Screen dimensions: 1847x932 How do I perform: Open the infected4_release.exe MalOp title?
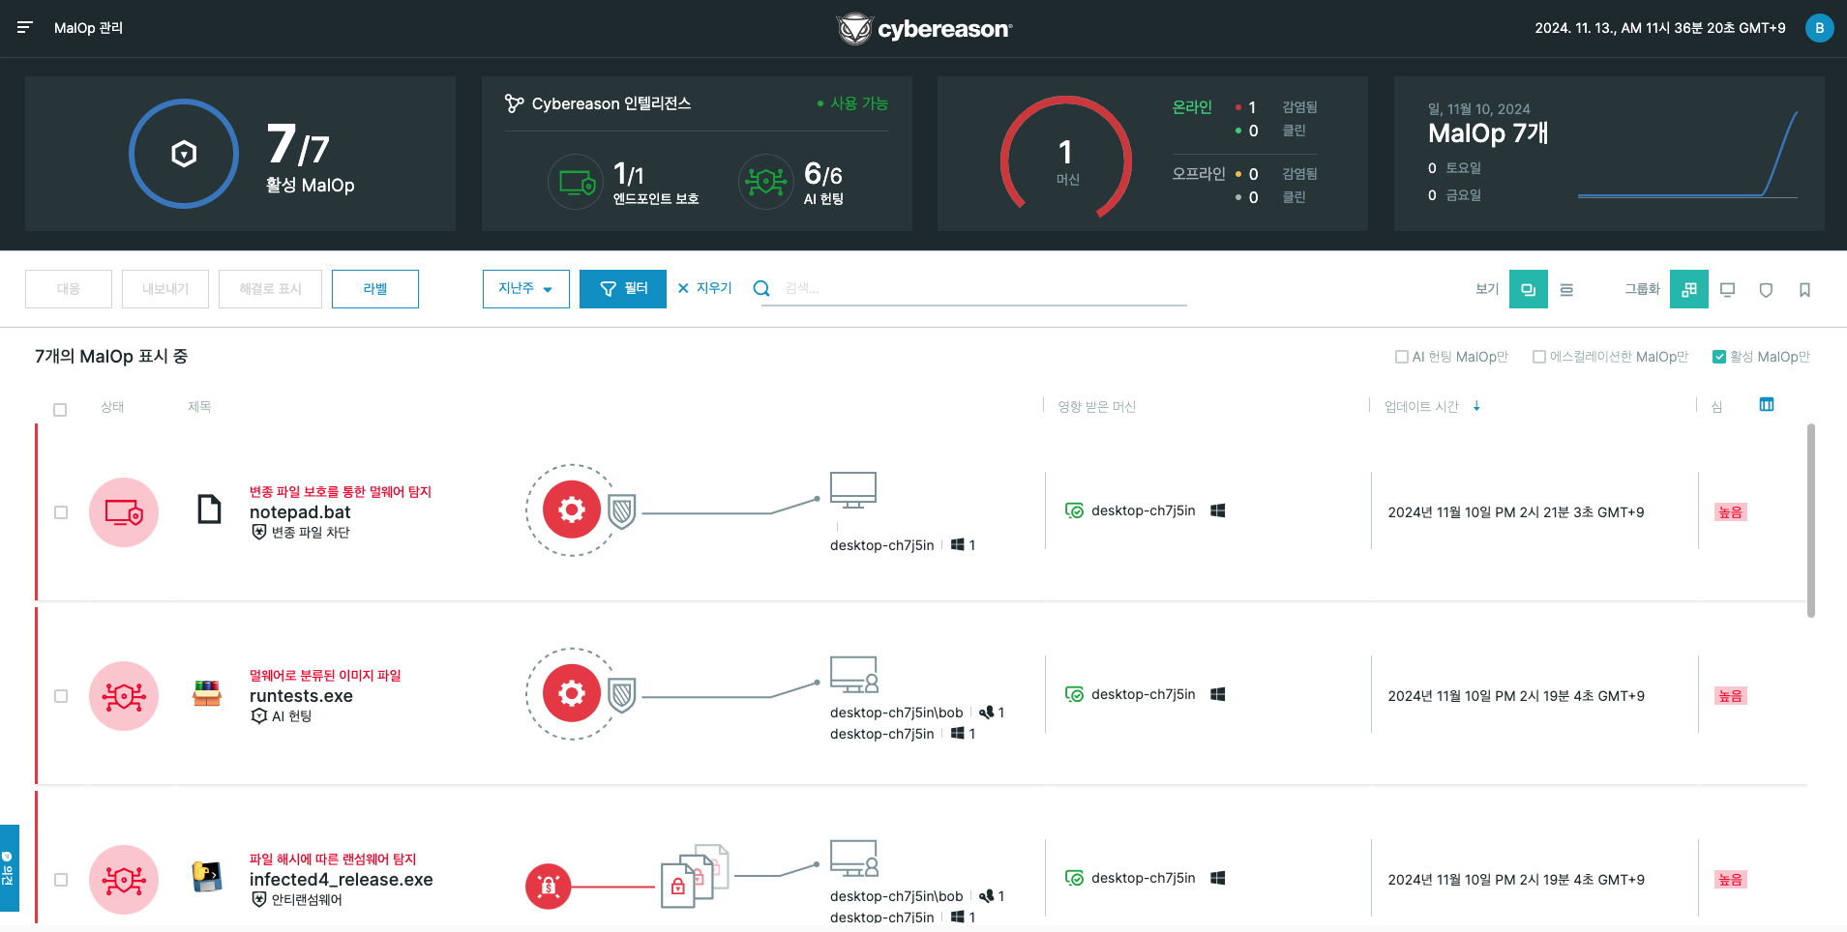(342, 880)
